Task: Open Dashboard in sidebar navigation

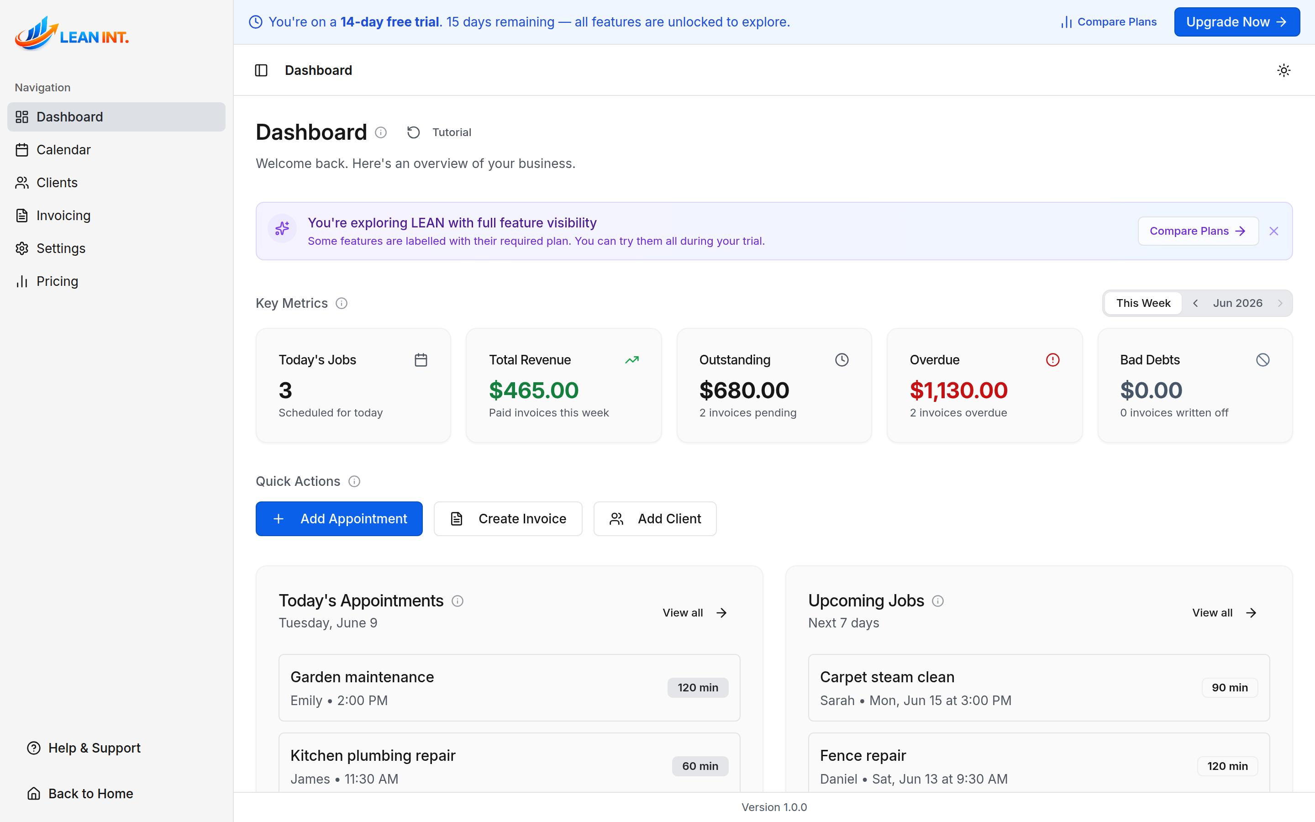Action: [116, 117]
